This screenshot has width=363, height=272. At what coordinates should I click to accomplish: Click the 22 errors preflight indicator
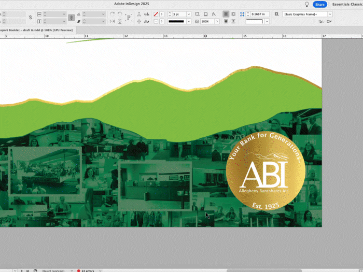(x=86, y=270)
